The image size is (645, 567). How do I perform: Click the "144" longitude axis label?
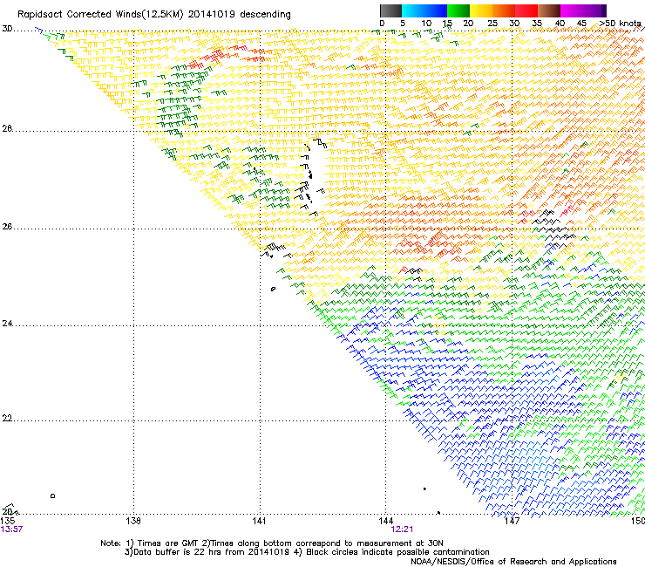click(386, 521)
